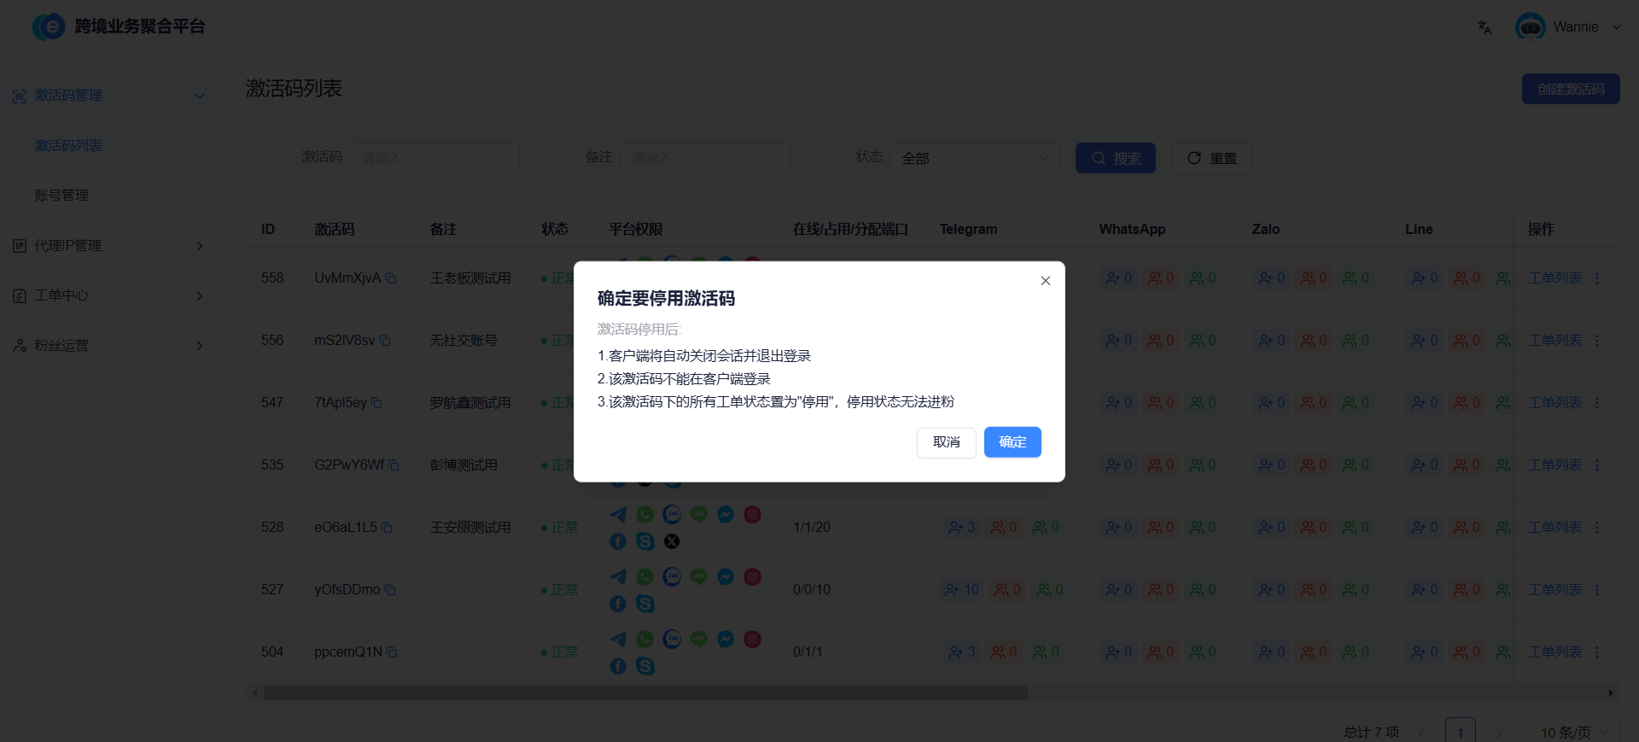Open more actions menu for row 558
The height and width of the screenshot is (742, 1639).
coord(1596,278)
